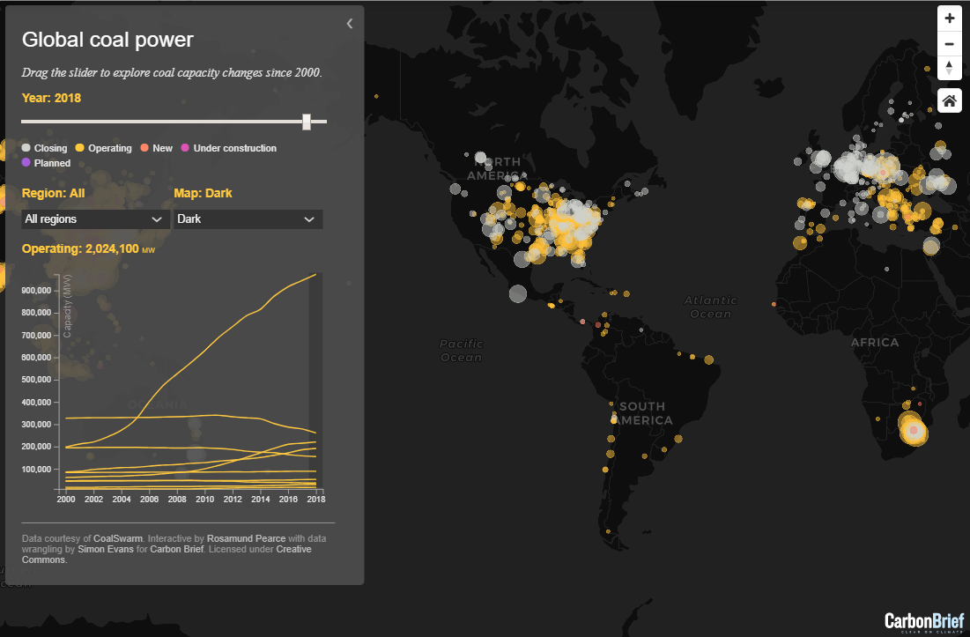Screen dimensions: 970x637
Task: Click the orange New legend dot
Action: [144, 148]
